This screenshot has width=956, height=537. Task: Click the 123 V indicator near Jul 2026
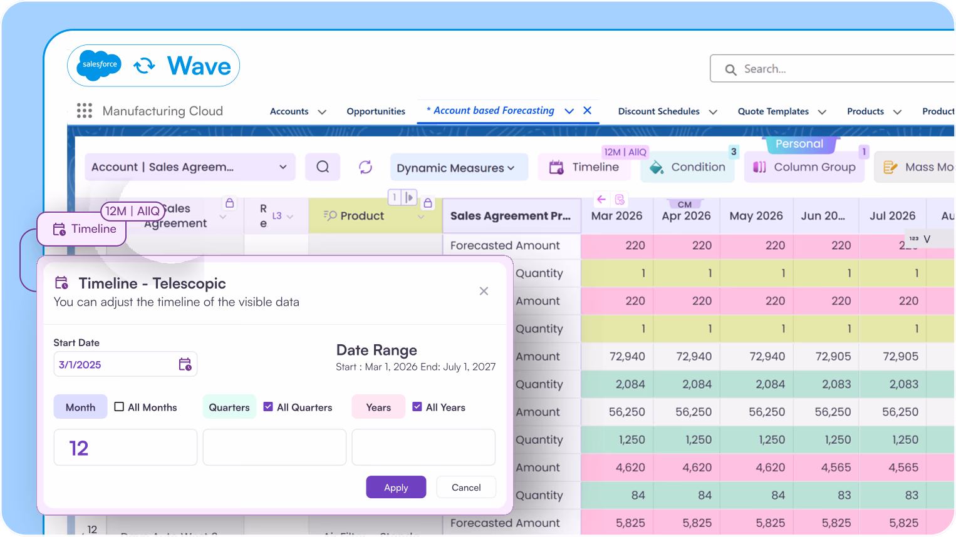[919, 238]
